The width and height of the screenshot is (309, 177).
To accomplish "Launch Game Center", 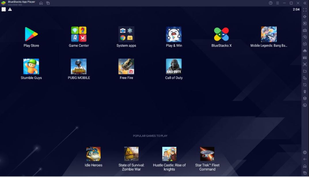I will pos(79,34).
